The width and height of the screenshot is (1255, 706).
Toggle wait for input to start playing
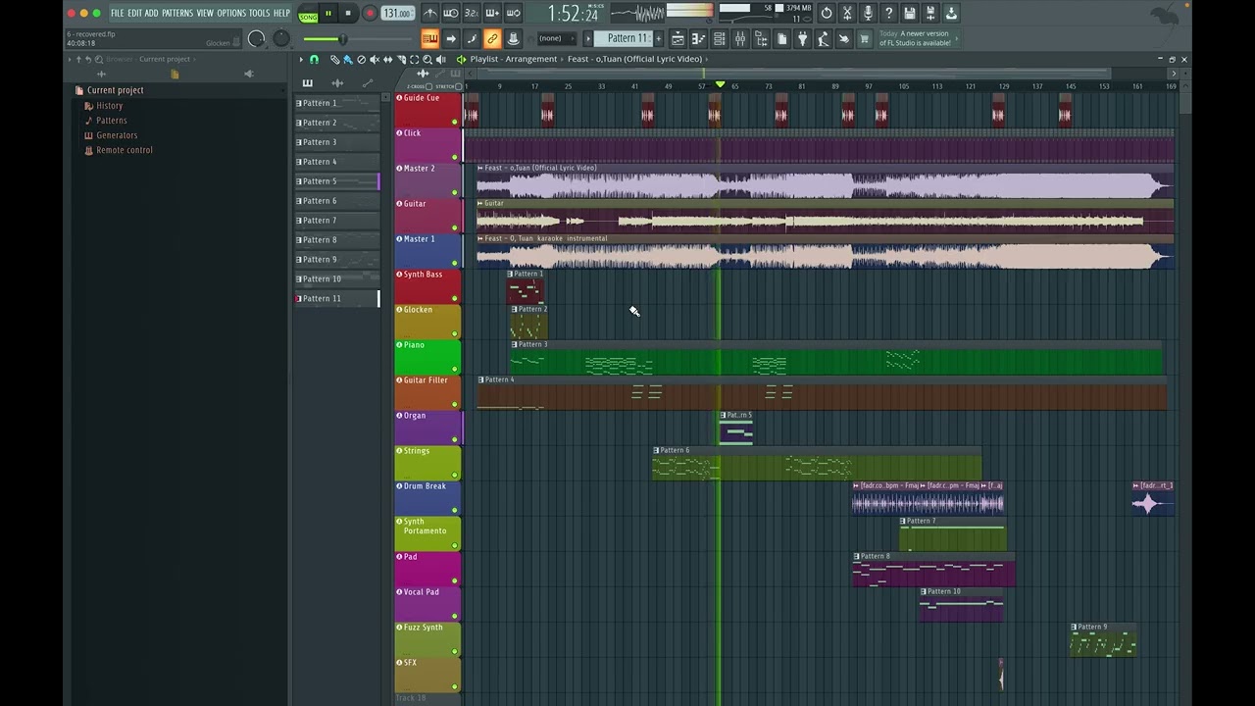(x=451, y=13)
